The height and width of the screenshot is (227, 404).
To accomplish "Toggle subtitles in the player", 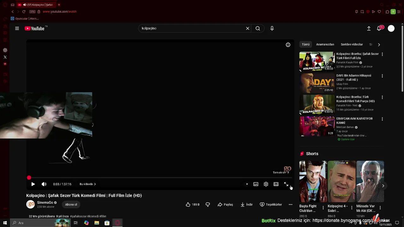I will (256, 184).
